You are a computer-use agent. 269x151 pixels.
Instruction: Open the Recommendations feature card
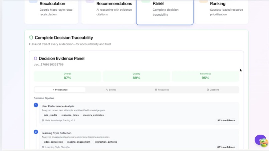click(x=108, y=12)
